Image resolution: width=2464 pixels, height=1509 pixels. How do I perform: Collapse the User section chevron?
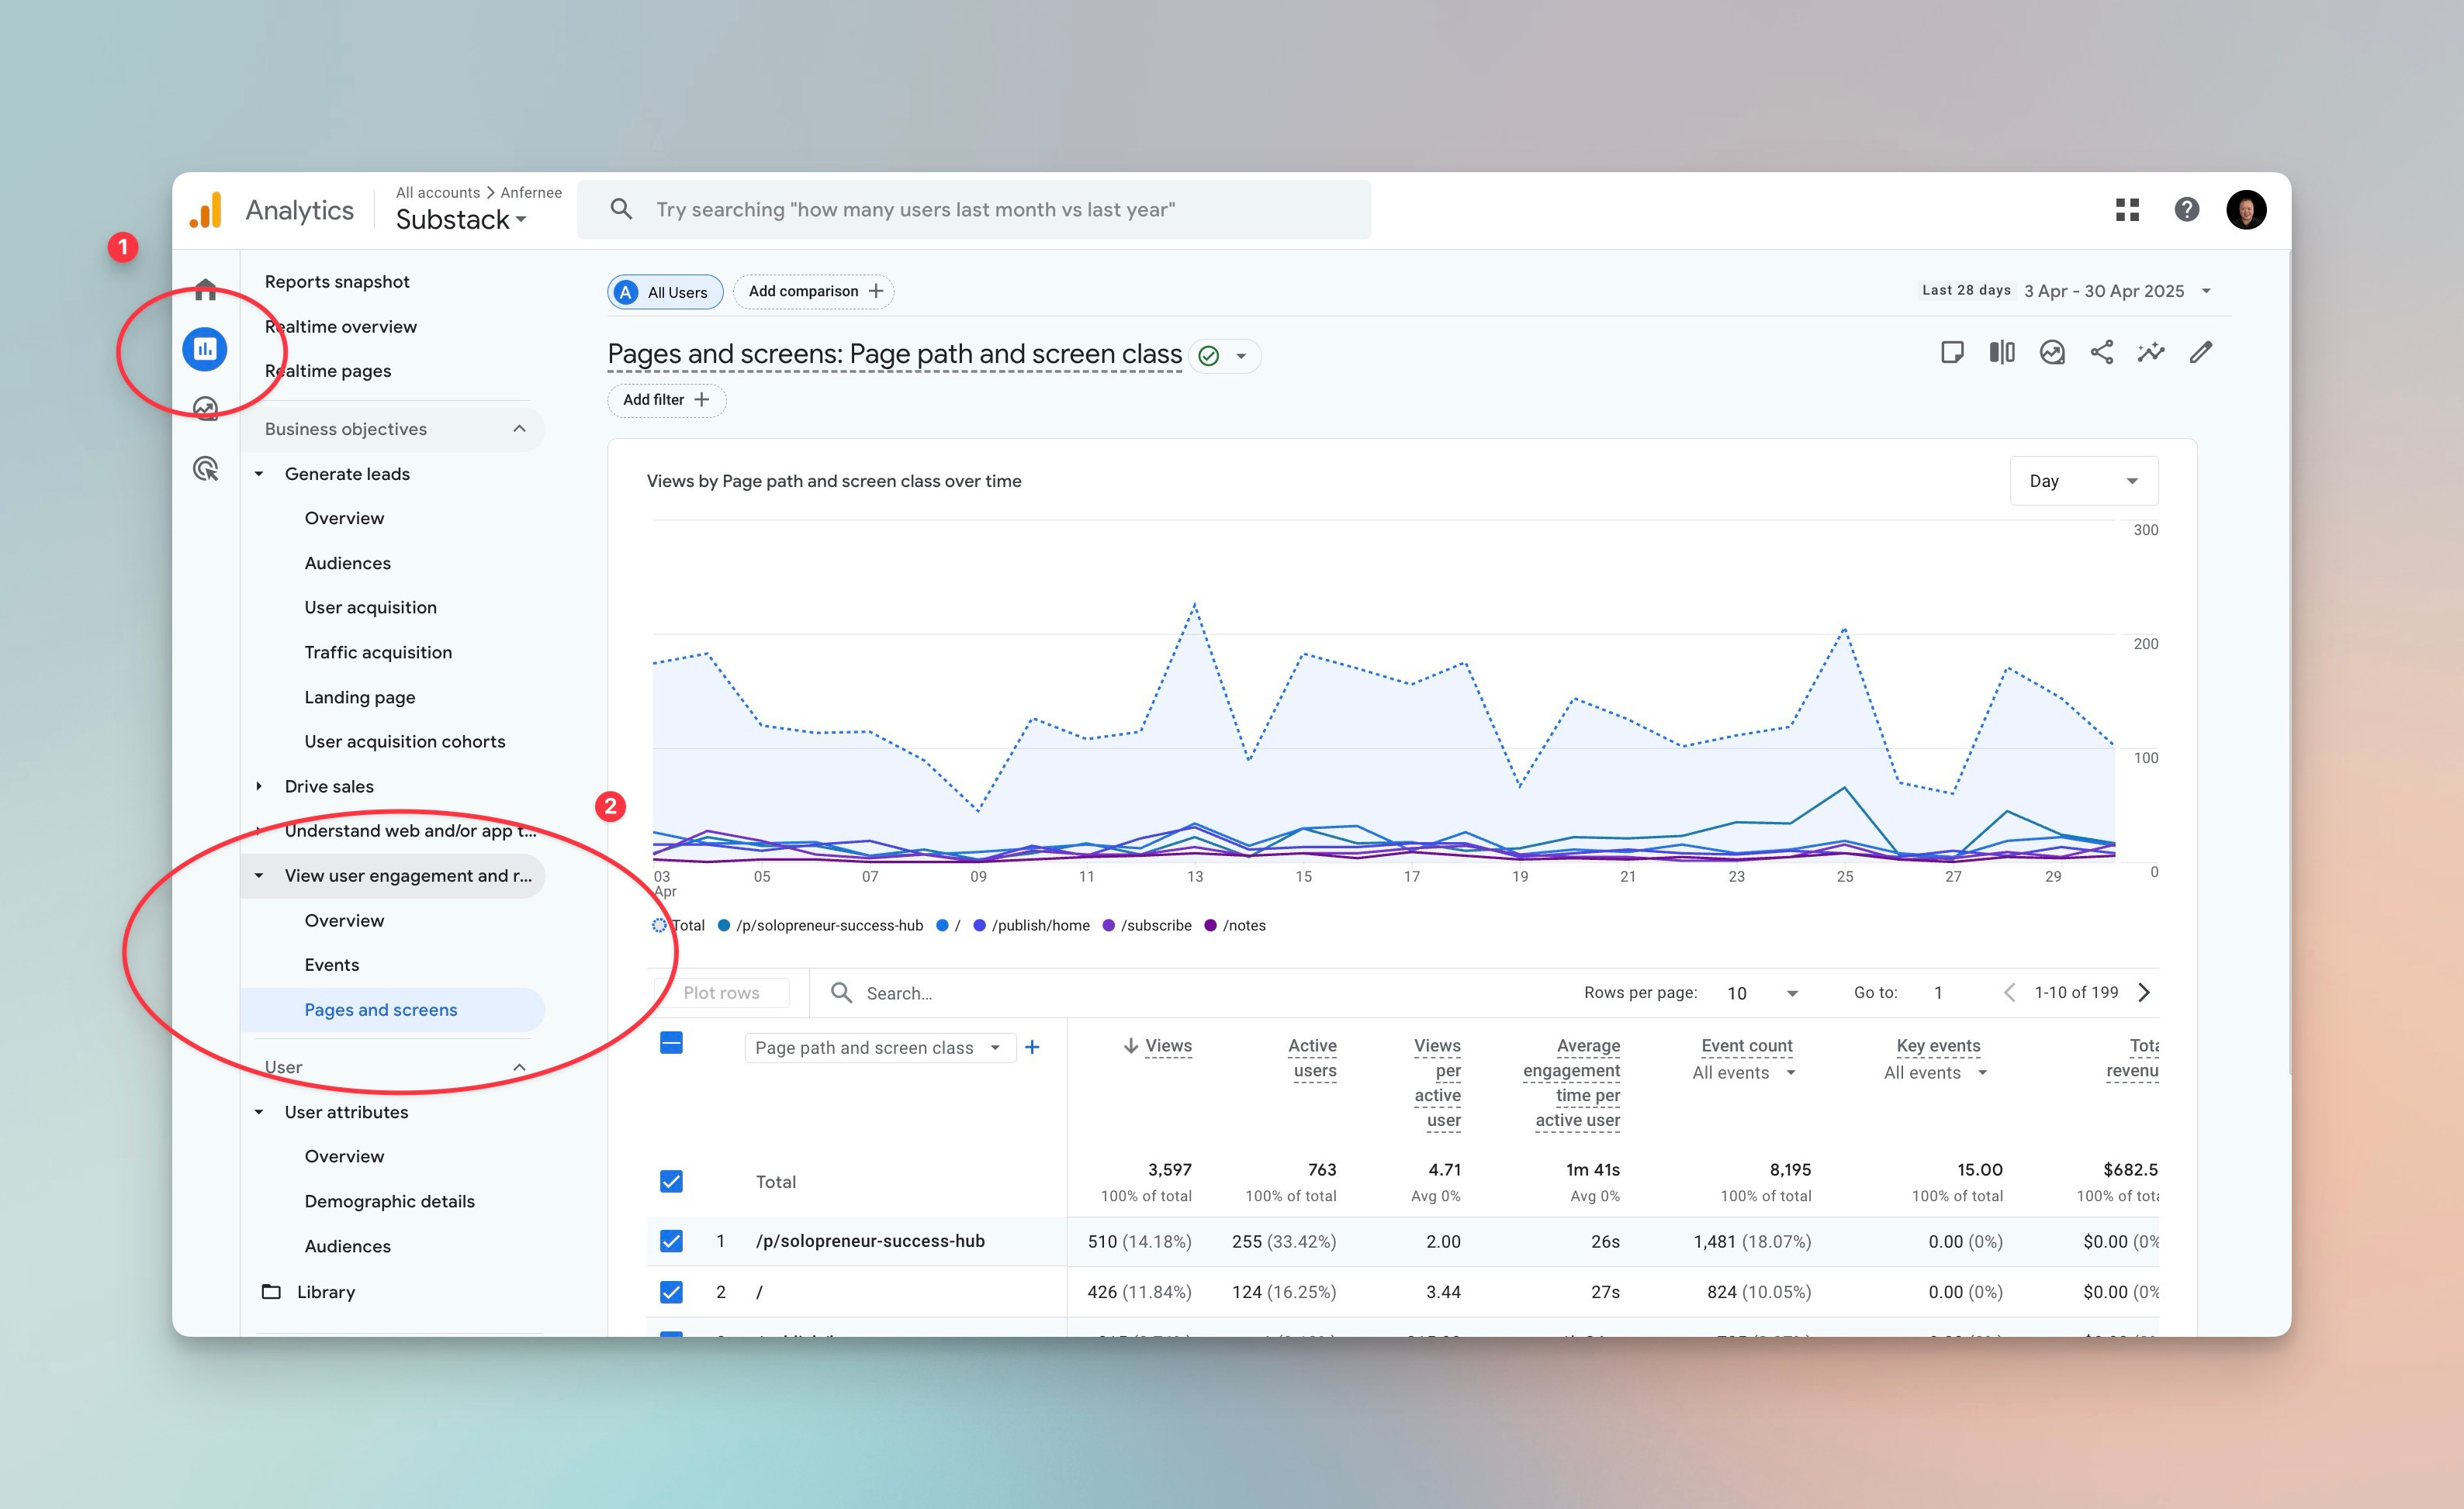click(519, 1067)
